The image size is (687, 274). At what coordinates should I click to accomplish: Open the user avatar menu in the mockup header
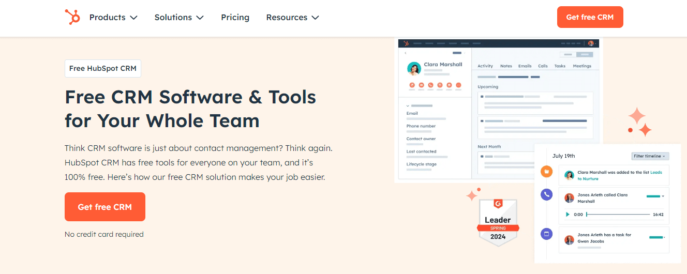tap(592, 43)
